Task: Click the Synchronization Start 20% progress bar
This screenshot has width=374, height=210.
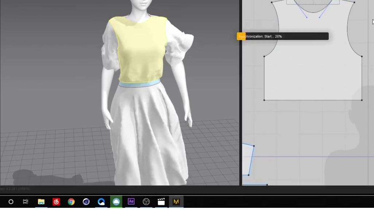Action: tap(283, 36)
